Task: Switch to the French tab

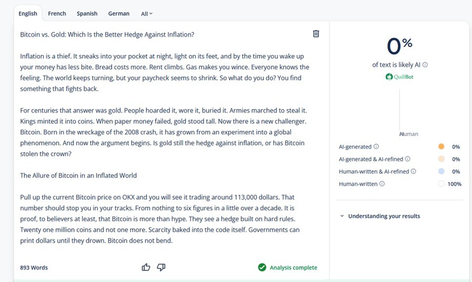Action: pos(57,14)
